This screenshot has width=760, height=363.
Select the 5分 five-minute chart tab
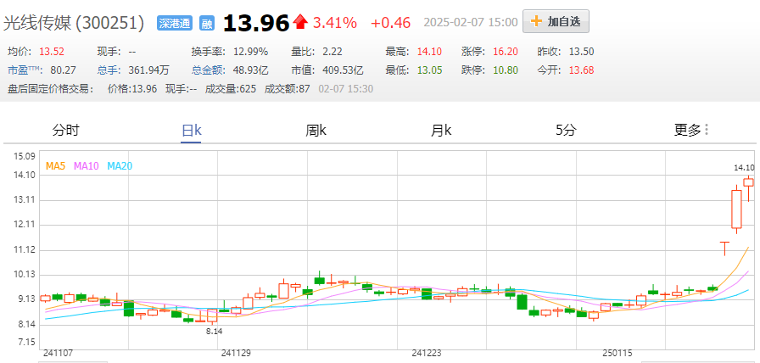[566, 130]
